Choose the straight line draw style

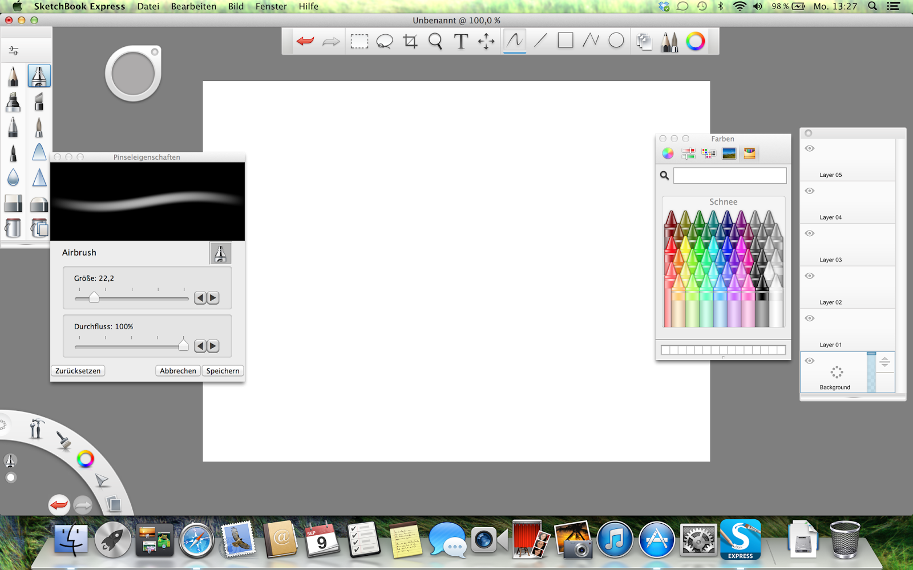pyautogui.click(x=540, y=41)
